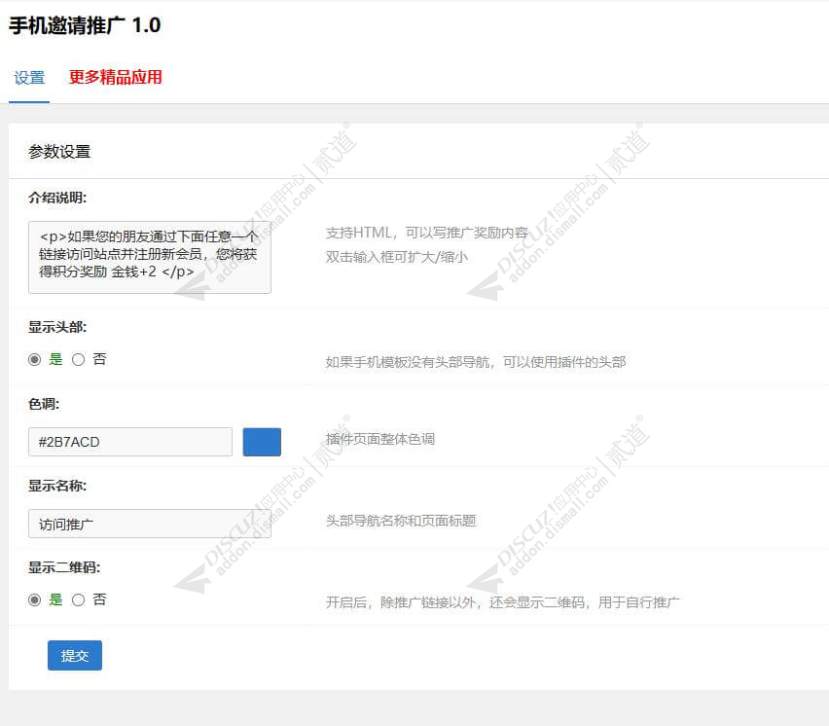Click the 显示名称 input field

150,524
